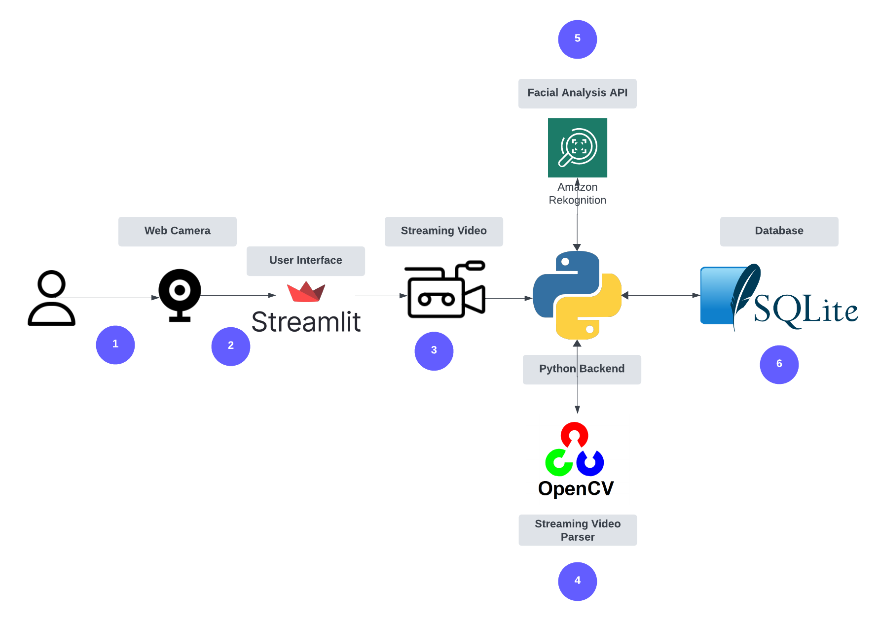The image size is (878, 621).
Task: Select the Amazon Rekognition icon
Action: [x=578, y=148]
